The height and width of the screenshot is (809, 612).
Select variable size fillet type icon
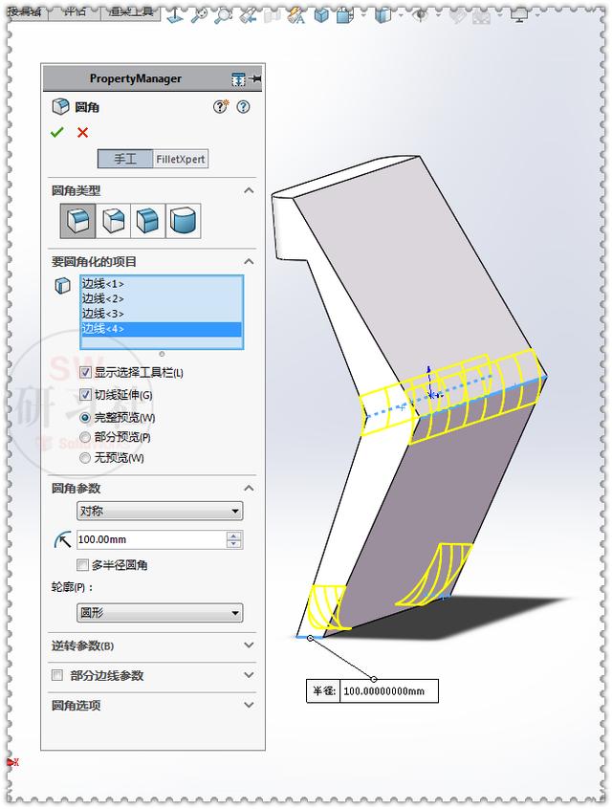113,221
